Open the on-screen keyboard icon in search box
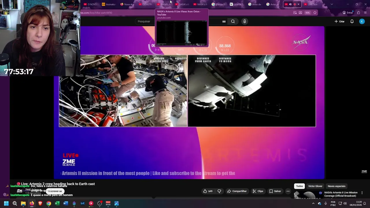The image size is (370, 208). click(x=224, y=21)
